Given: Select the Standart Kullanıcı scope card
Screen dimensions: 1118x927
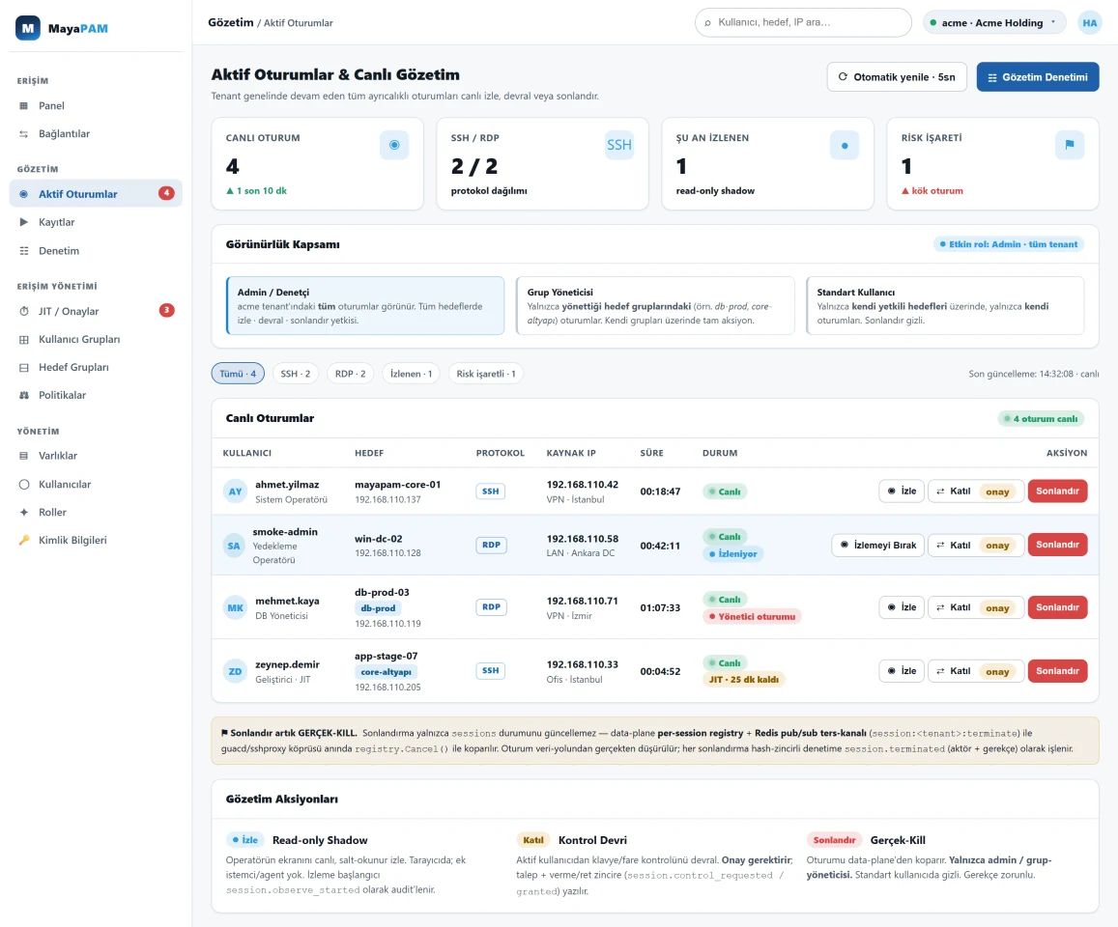Looking at the screenshot, I should pyautogui.click(x=945, y=306).
